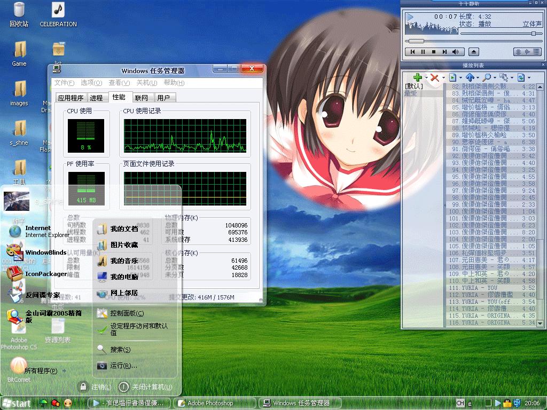Mute the TTPlayer speaker icon
Image resolution: width=547 pixels, height=410 pixels.
tap(456, 52)
